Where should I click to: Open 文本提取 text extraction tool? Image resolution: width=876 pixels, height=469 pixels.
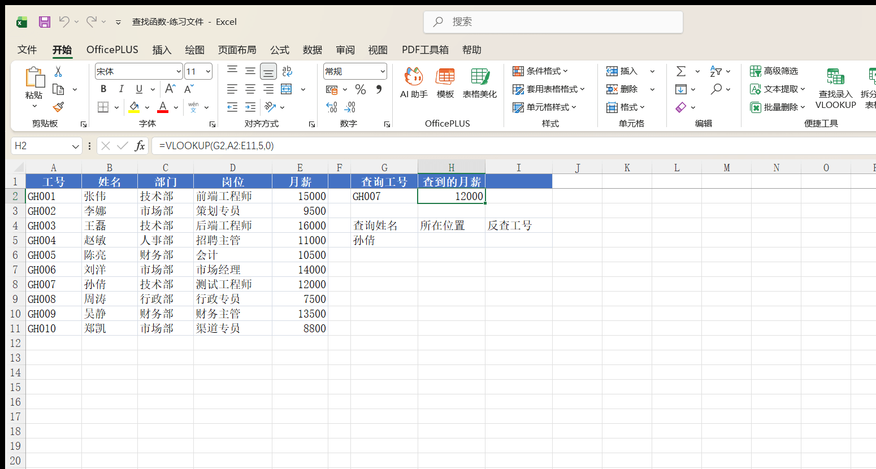777,89
